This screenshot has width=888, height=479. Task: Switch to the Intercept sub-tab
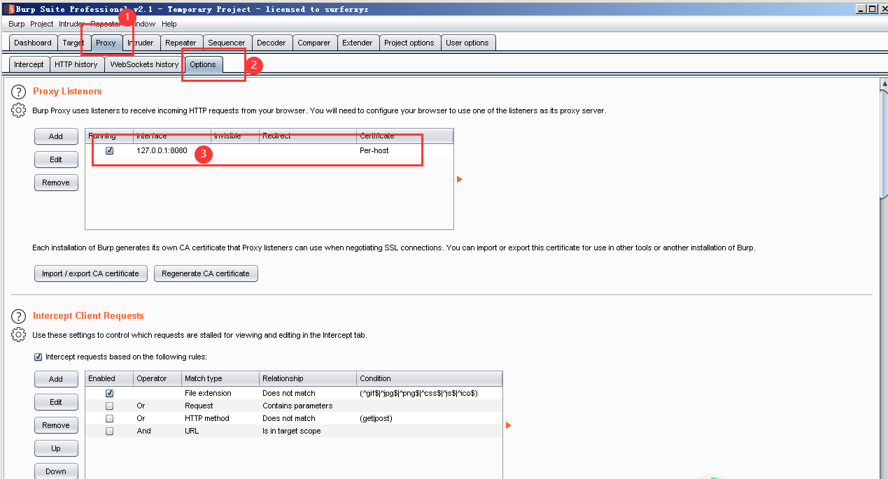click(29, 64)
